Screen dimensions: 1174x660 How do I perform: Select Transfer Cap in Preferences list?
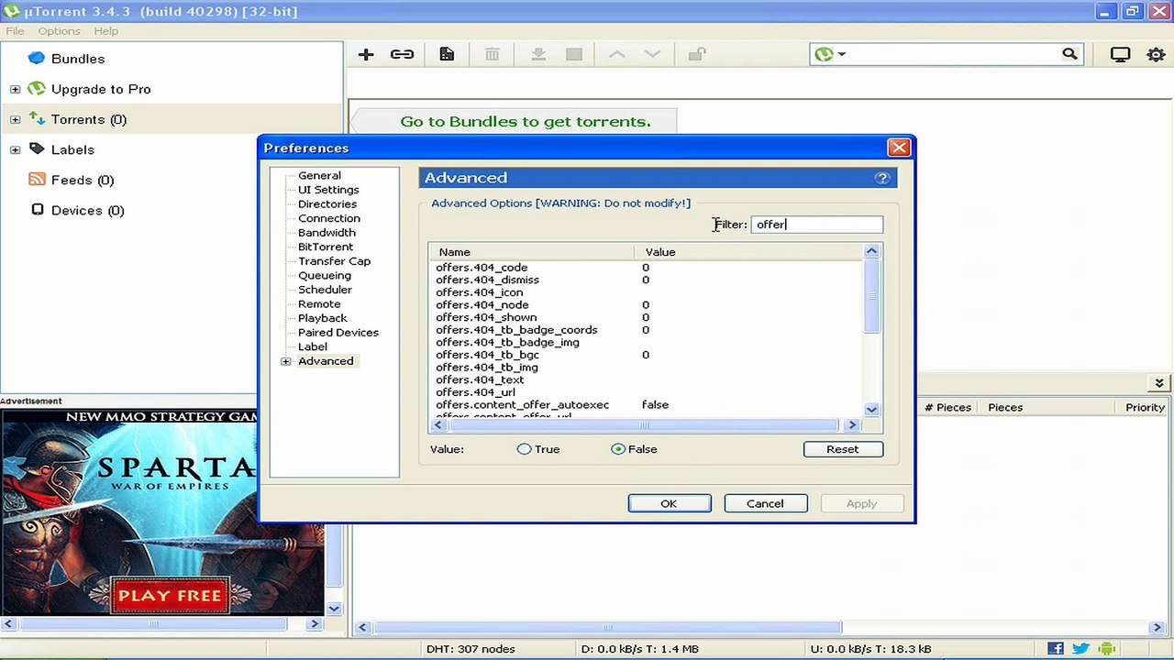(334, 261)
